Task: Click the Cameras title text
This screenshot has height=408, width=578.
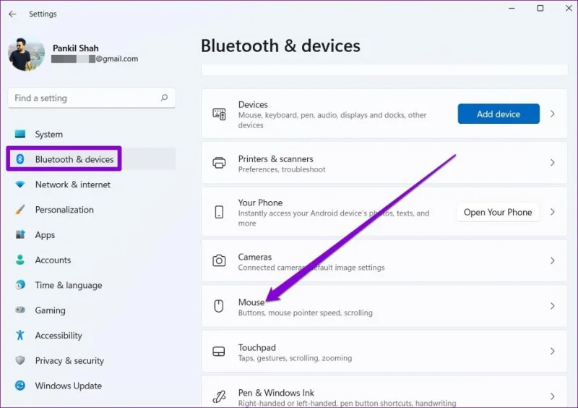Action: [x=255, y=257]
